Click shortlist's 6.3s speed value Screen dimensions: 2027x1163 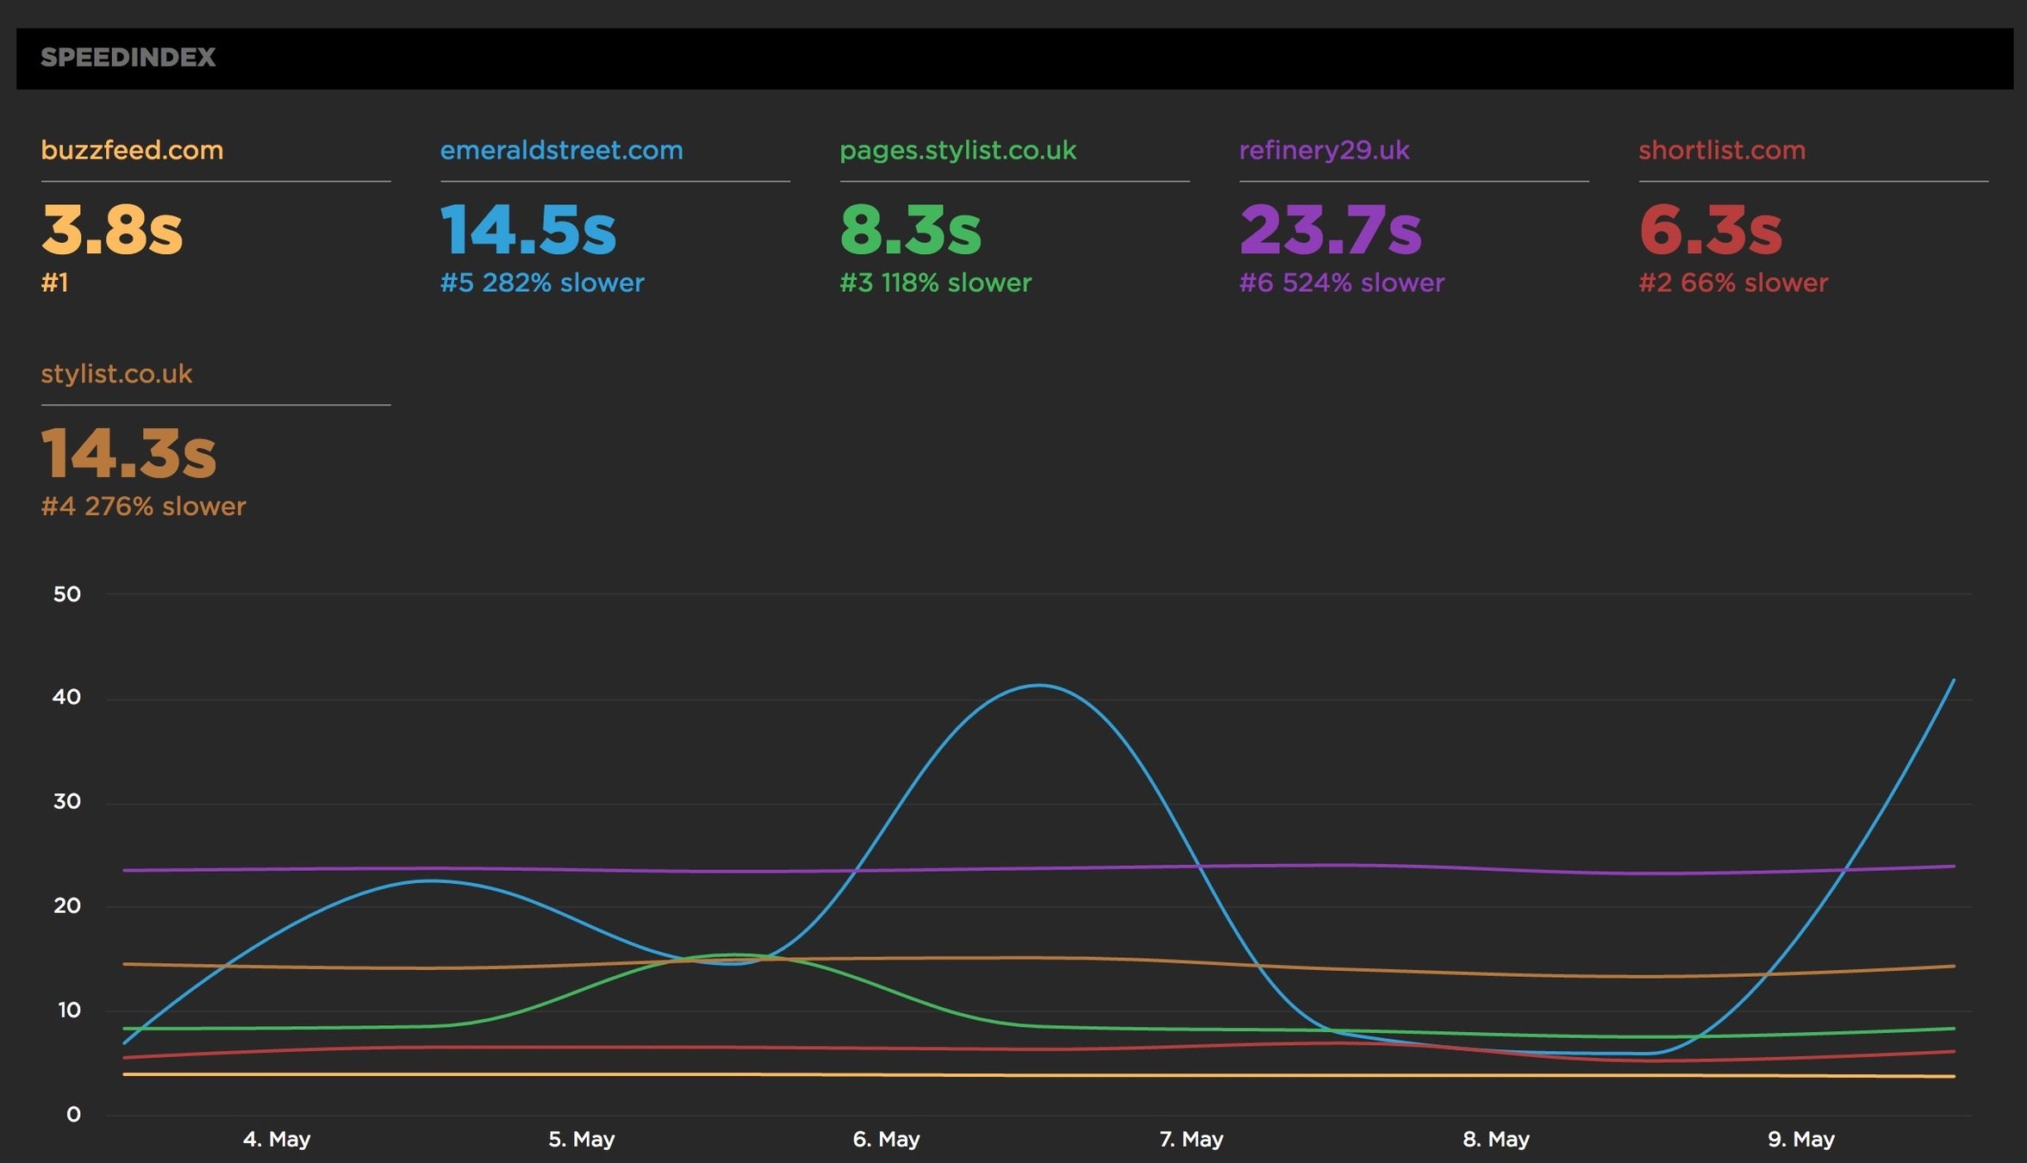pos(1710,230)
